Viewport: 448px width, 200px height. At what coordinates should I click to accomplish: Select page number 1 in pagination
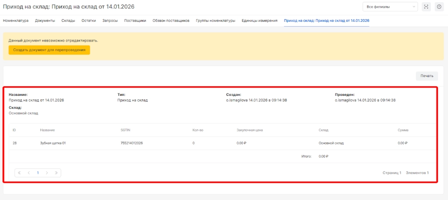pos(38,173)
